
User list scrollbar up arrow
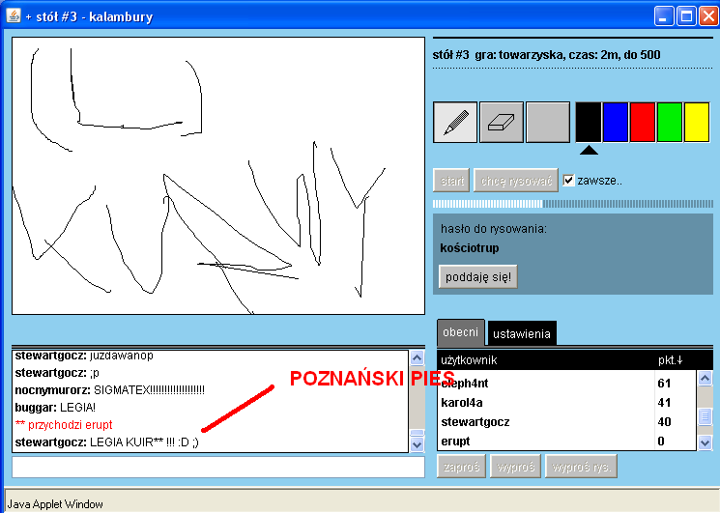tap(705, 378)
